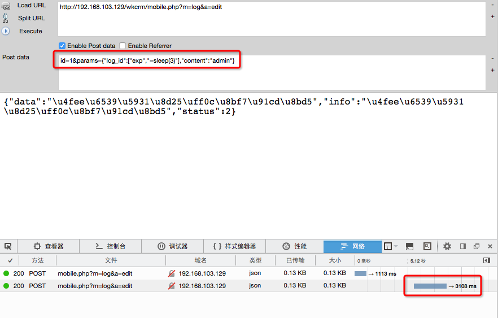Uncheck Enable Post data checkbox
The image size is (498, 318).
(x=62, y=46)
